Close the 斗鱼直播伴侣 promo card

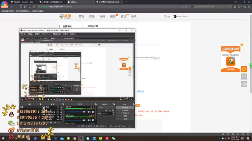(242, 45)
